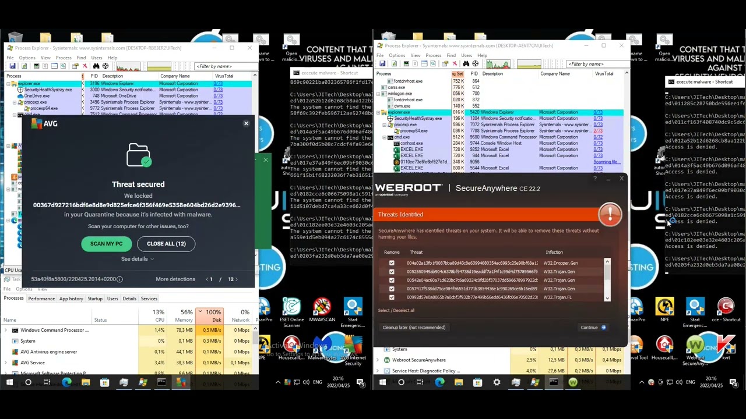Image resolution: width=746 pixels, height=419 pixels.
Task: Click the Refresh icon in right Process Explorer toolbar
Action: pyautogui.click(x=394, y=63)
